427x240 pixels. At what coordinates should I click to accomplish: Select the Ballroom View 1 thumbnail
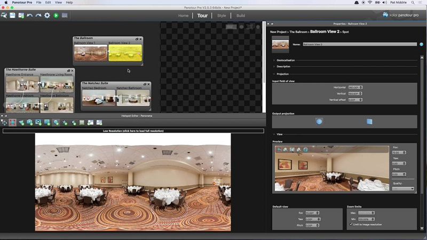click(91, 53)
